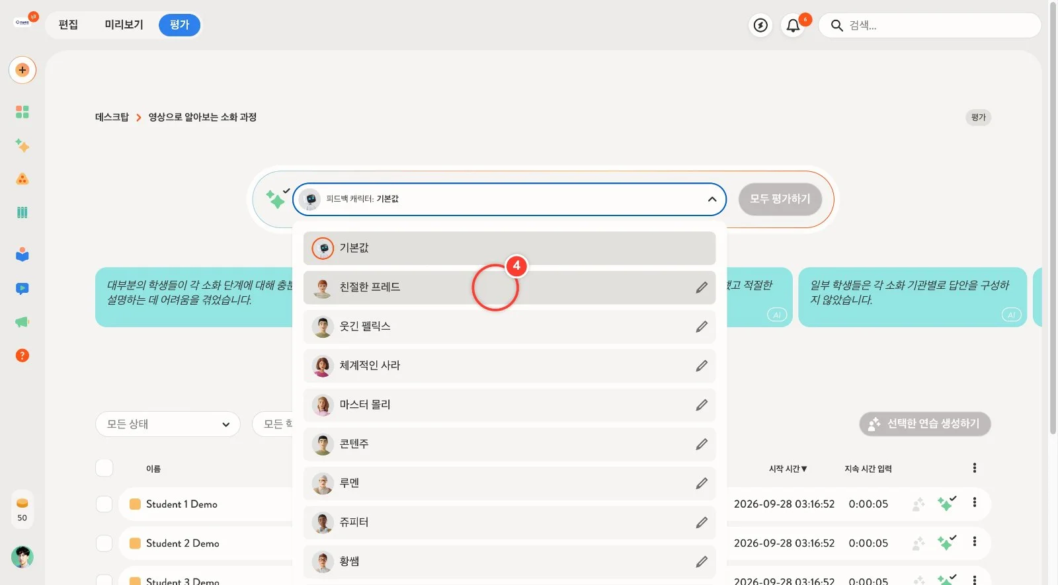Viewport: 1058px width, 585px height.
Task: Edit the 체계적인 사라 character with the pencil icon
Action: pyautogui.click(x=702, y=366)
